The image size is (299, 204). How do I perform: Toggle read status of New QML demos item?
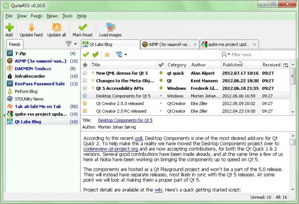coord(161,73)
